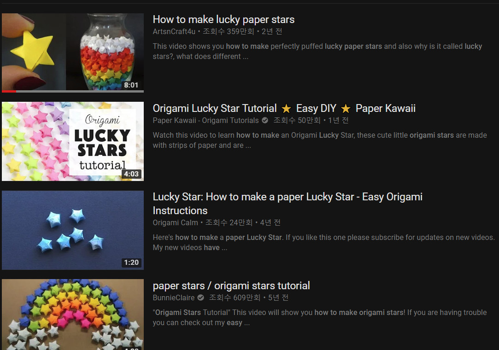Click the red watch-progress bar on first thumbnail
The image size is (499, 350).
click(x=9, y=91)
